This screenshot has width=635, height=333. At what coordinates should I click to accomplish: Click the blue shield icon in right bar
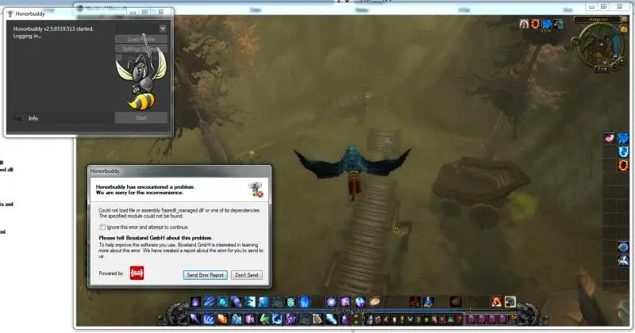tap(623, 151)
